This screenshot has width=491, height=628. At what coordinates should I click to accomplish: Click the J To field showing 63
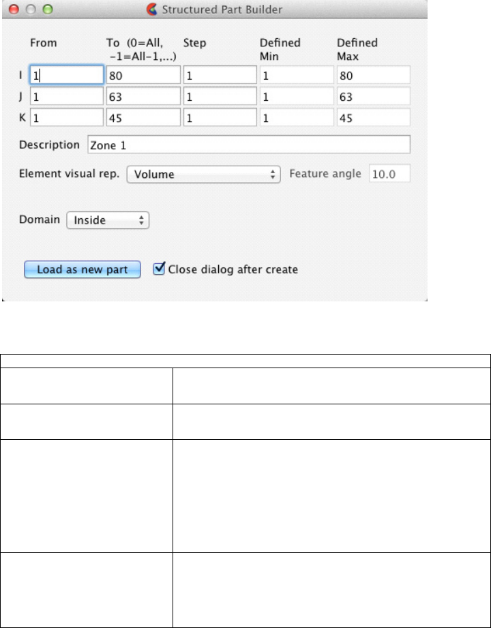[143, 96]
